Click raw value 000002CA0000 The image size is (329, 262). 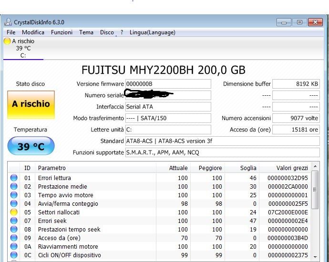[x=288, y=187]
